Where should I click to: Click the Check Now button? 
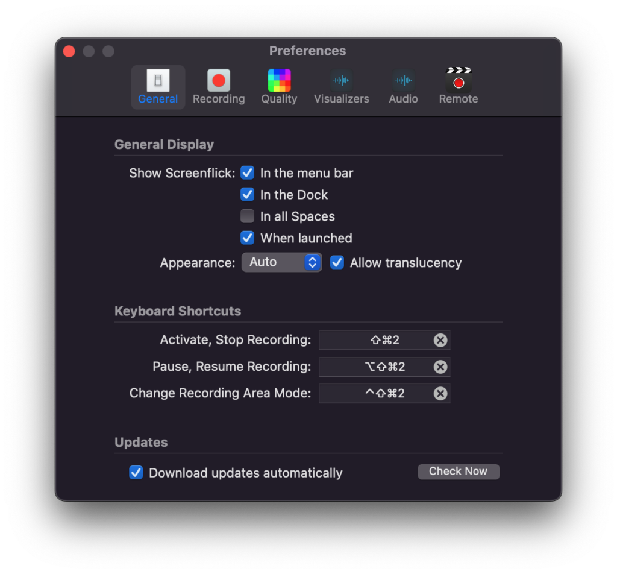459,471
